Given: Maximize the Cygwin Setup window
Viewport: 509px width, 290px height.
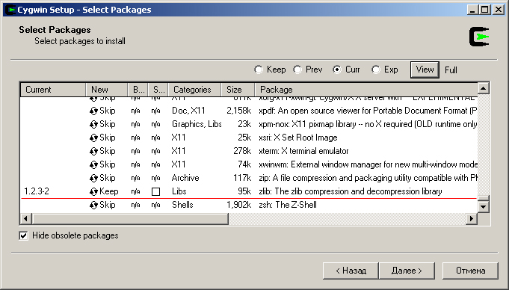Looking at the screenshot, I should [x=484, y=10].
